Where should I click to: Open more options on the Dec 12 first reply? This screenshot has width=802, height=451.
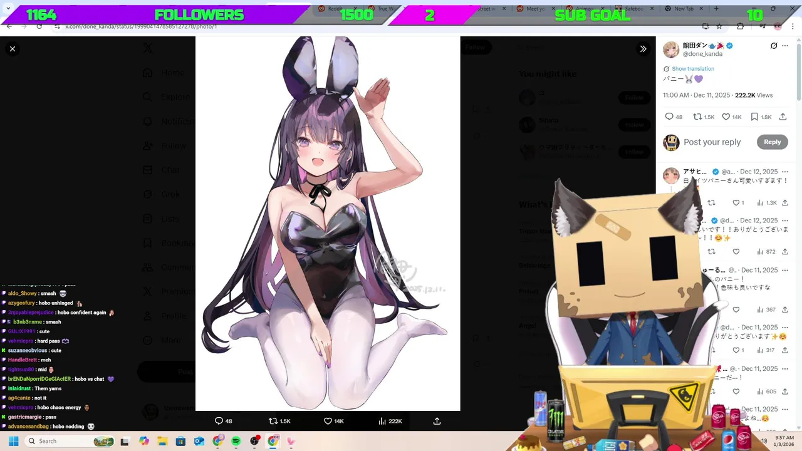click(785, 171)
